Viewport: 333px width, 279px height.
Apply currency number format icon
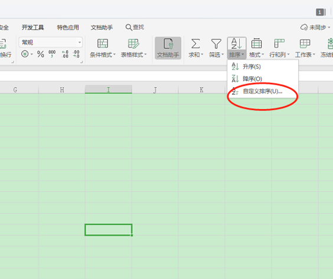(25, 54)
